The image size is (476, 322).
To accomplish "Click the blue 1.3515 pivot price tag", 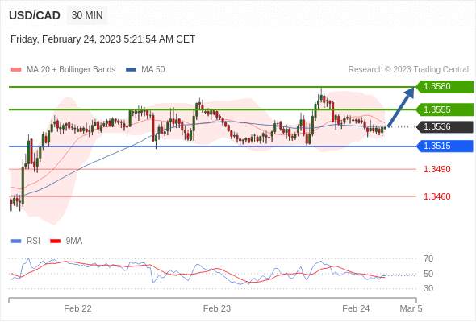I will point(445,147).
